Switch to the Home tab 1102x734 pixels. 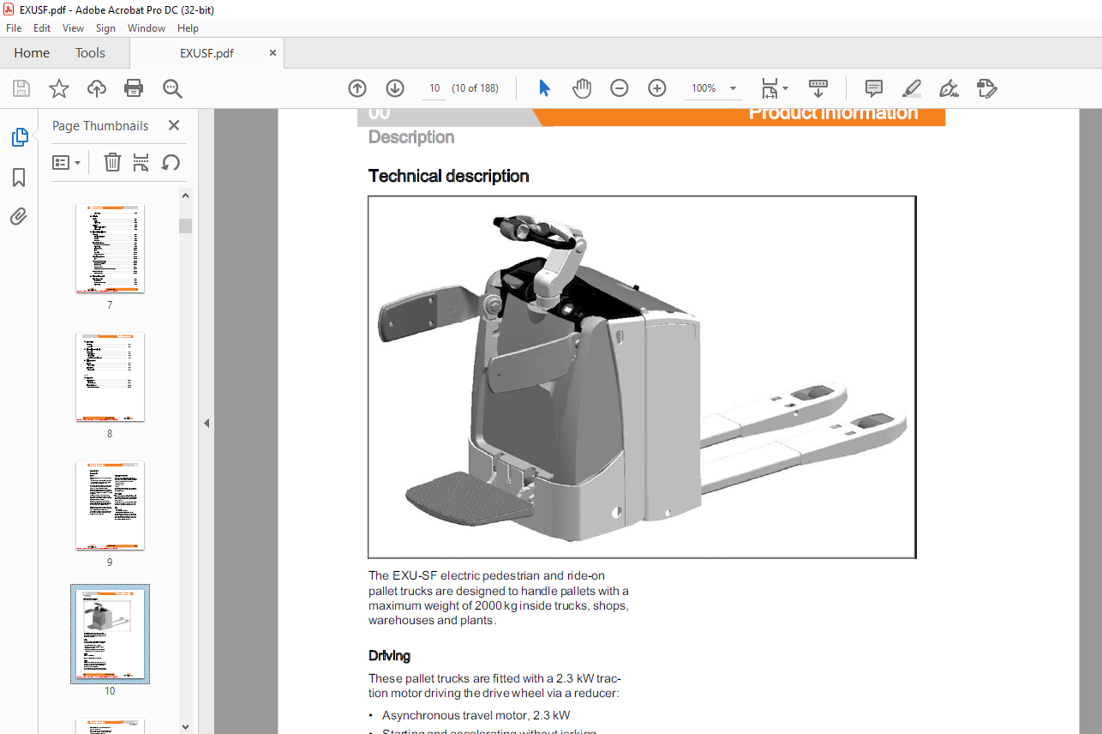click(x=32, y=53)
